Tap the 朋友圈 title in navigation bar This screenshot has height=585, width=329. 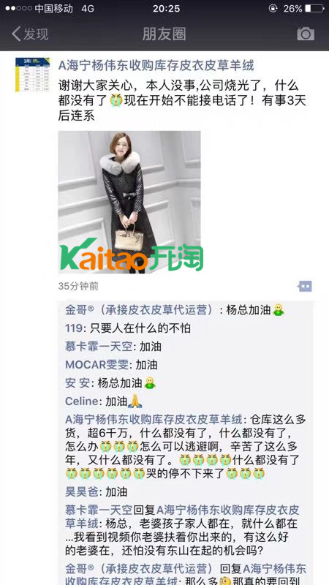pyautogui.click(x=164, y=34)
